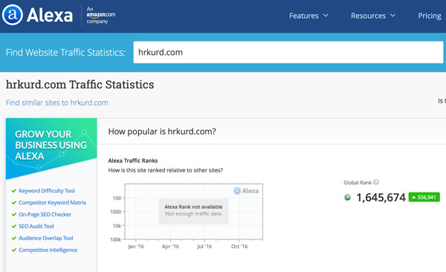Expand the Resources dropdown chevron
Image resolution: width=446 pixels, height=272 pixels.
point(392,16)
